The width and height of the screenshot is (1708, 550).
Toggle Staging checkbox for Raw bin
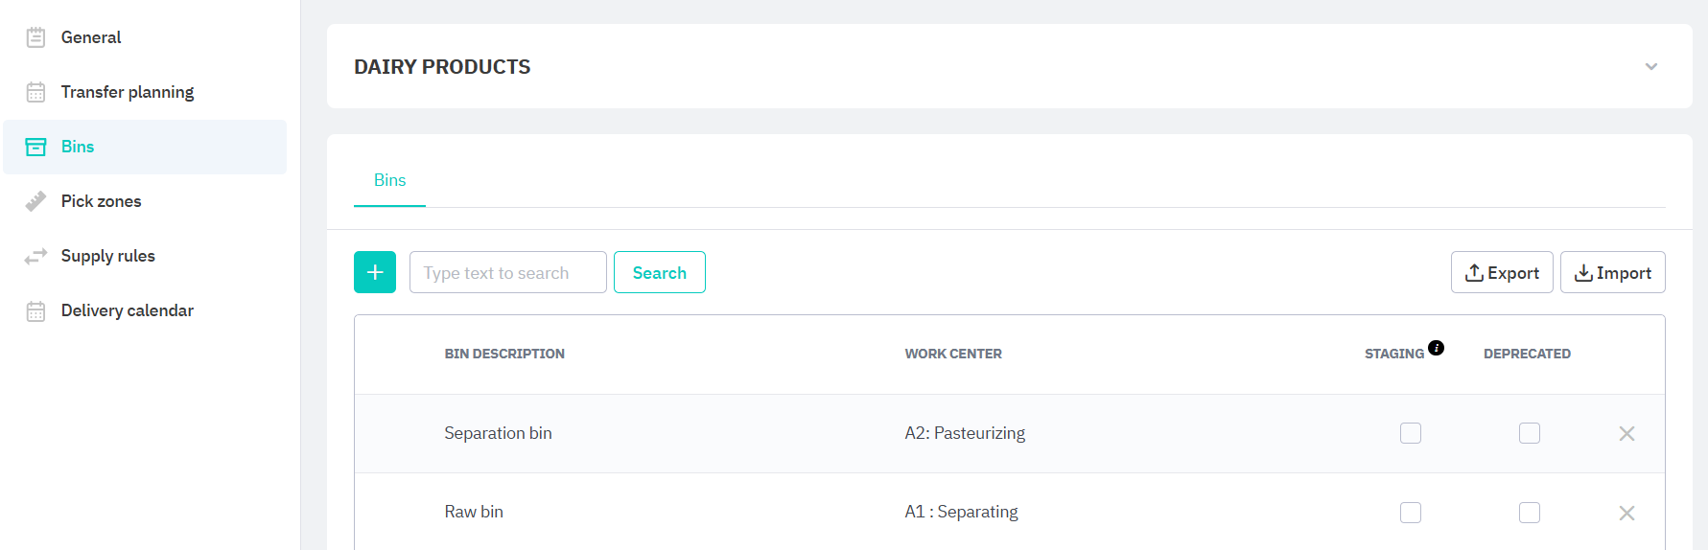(x=1410, y=513)
